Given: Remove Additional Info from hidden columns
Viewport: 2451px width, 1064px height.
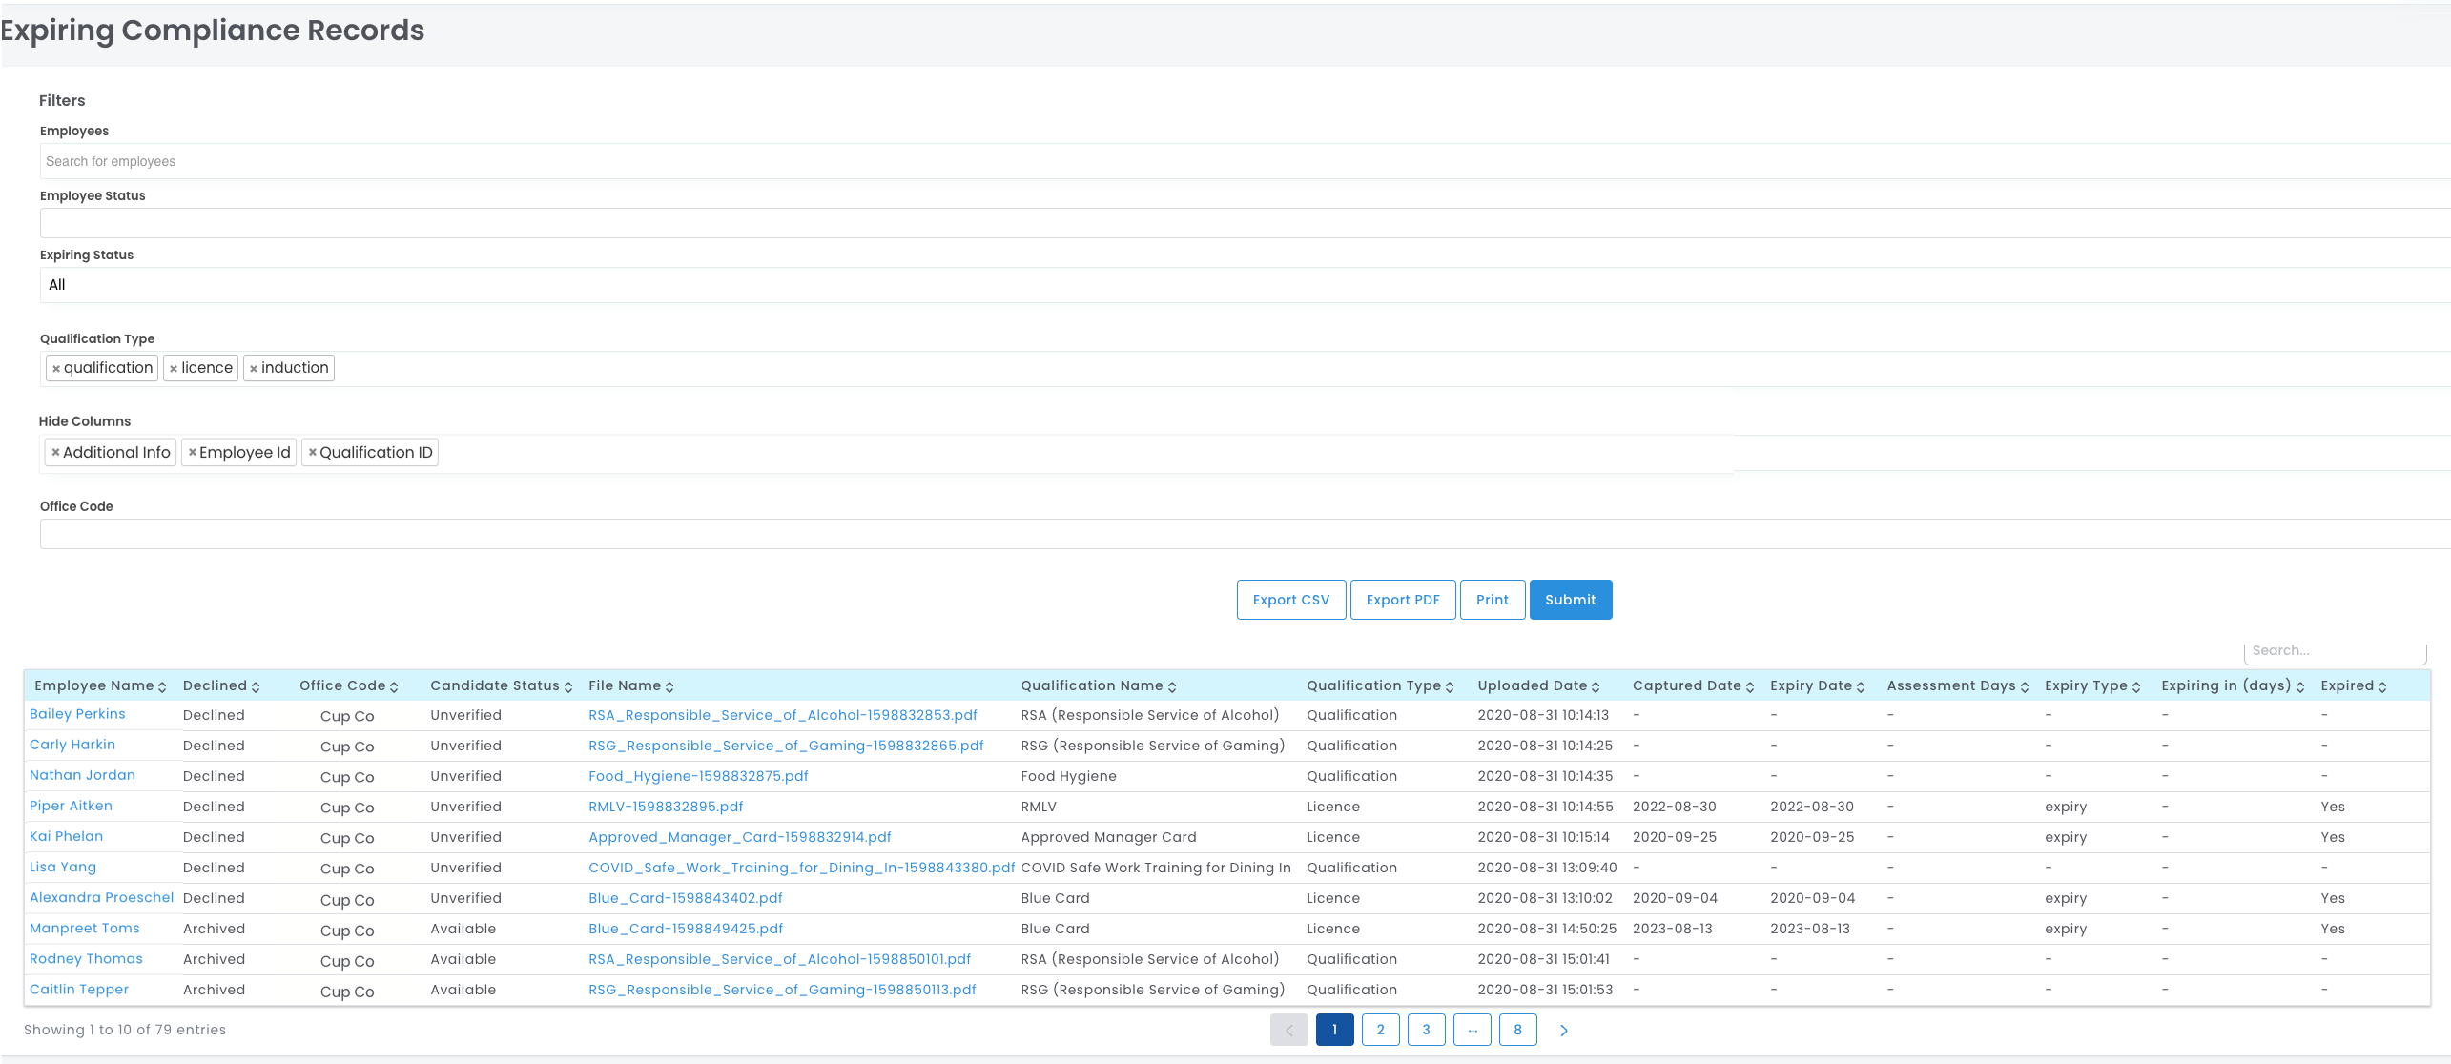Looking at the screenshot, I should 55,453.
